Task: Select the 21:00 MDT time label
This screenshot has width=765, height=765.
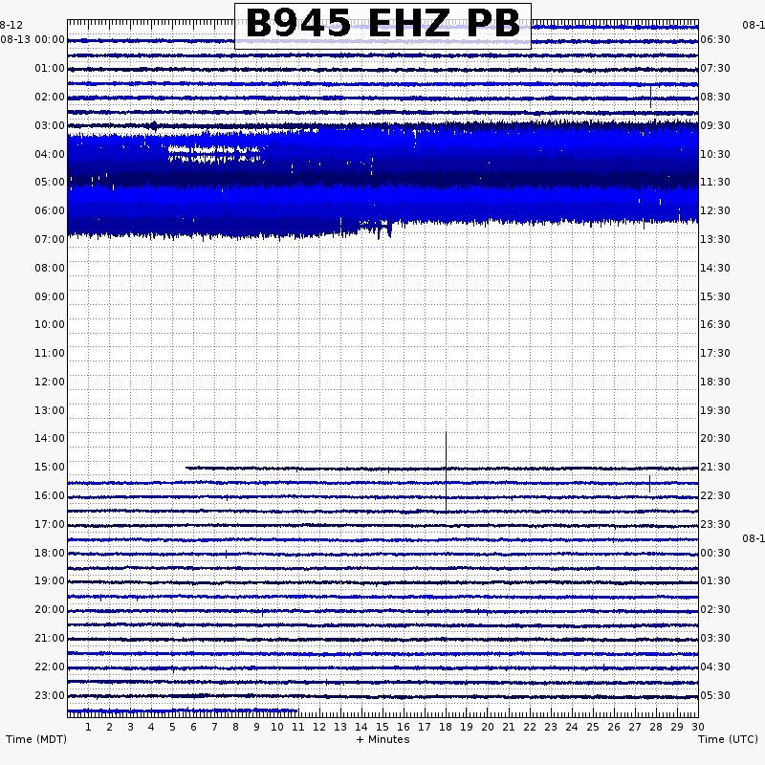Action: pyautogui.click(x=50, y=638)
